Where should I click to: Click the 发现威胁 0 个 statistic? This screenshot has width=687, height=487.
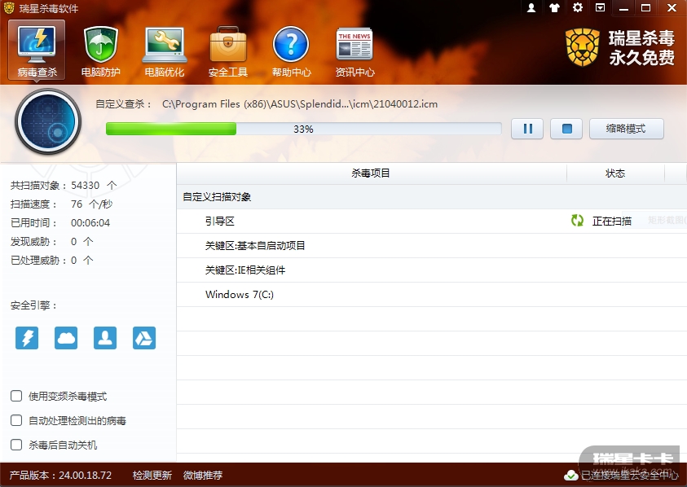[51, 242]
